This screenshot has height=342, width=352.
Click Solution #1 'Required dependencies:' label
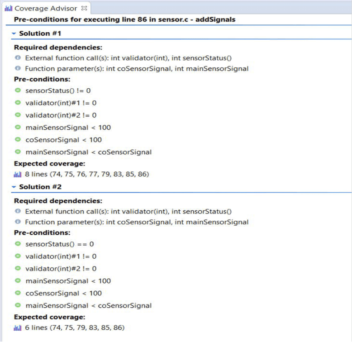point(58,47)
